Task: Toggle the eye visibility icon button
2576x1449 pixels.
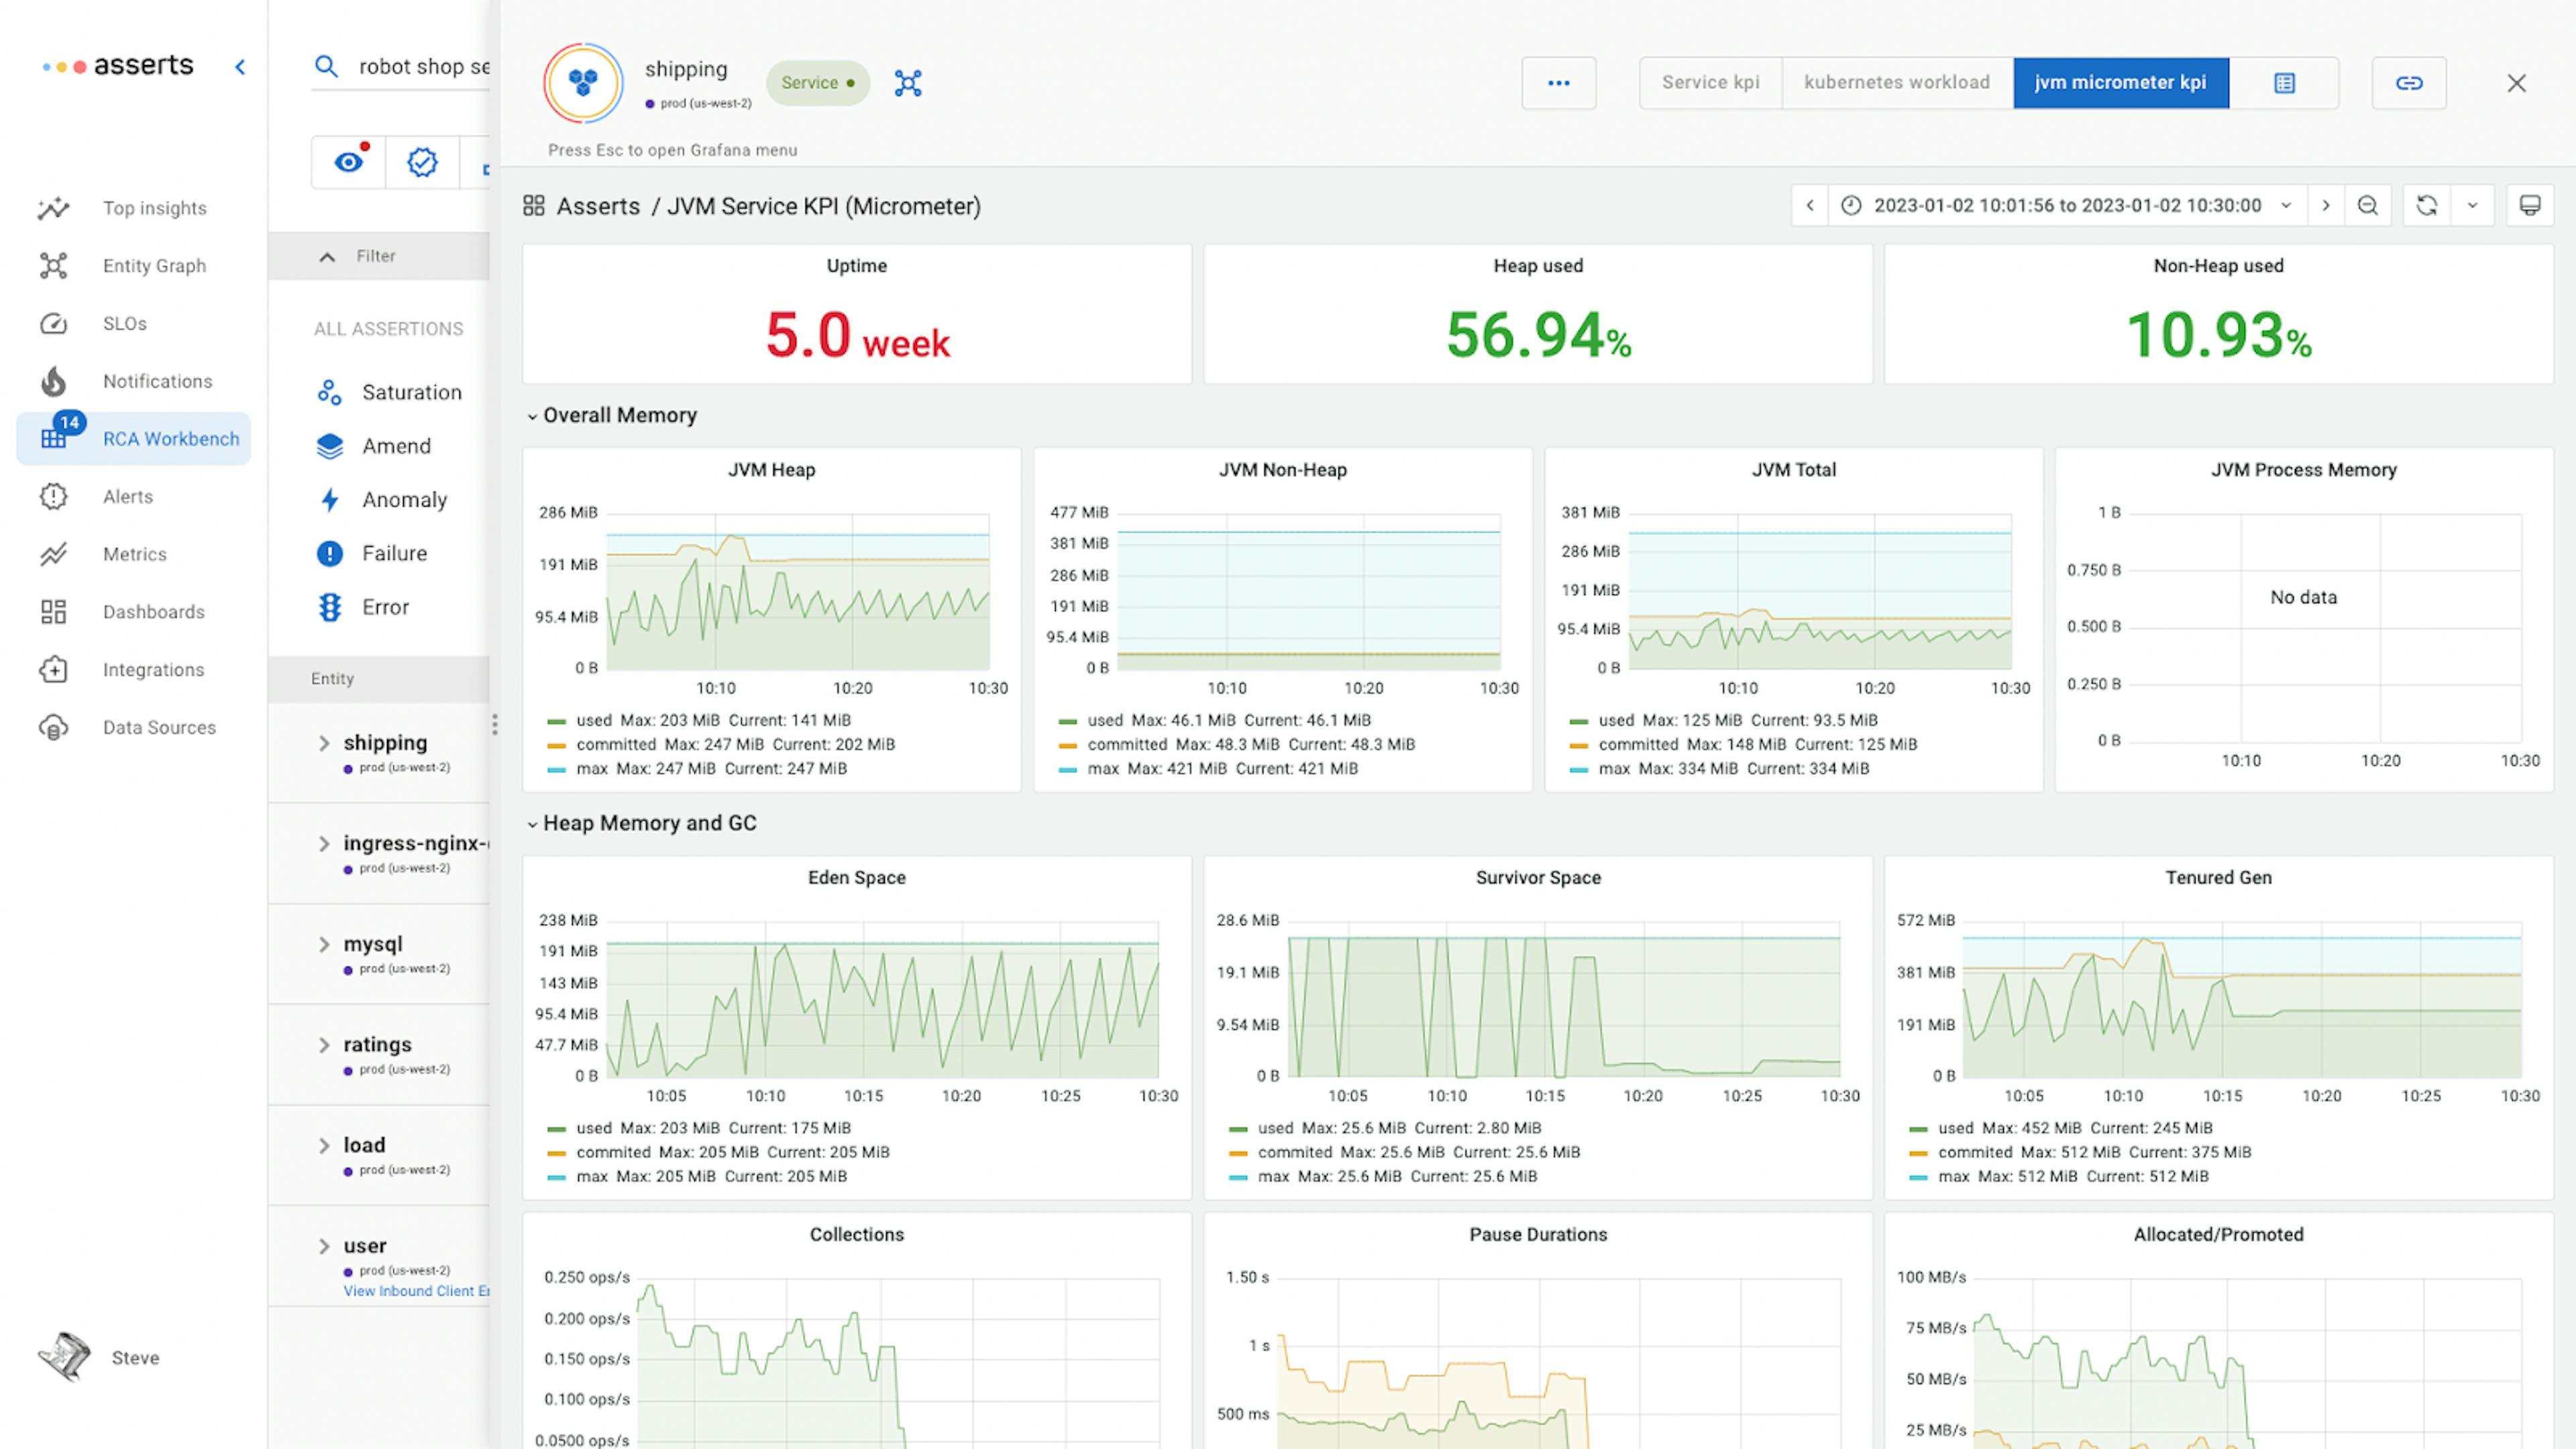Action: (x=348, y=162)
